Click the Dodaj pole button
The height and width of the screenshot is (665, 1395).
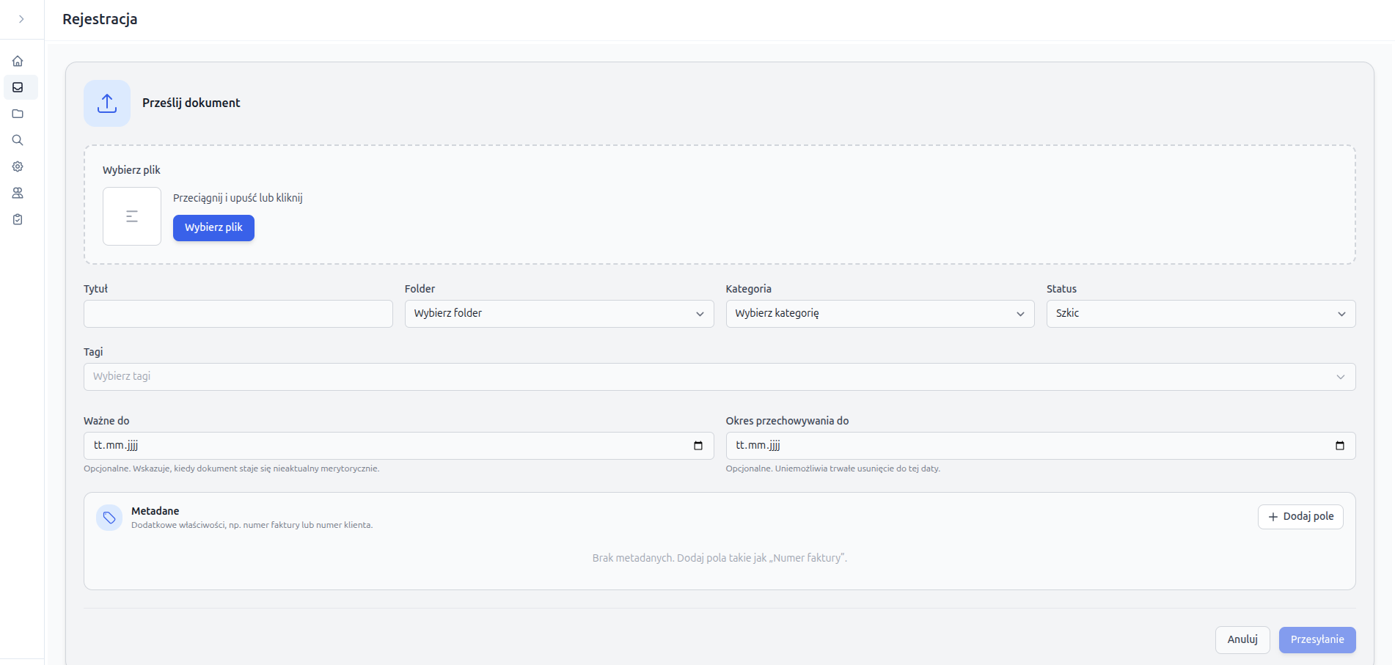[1300, 517]
